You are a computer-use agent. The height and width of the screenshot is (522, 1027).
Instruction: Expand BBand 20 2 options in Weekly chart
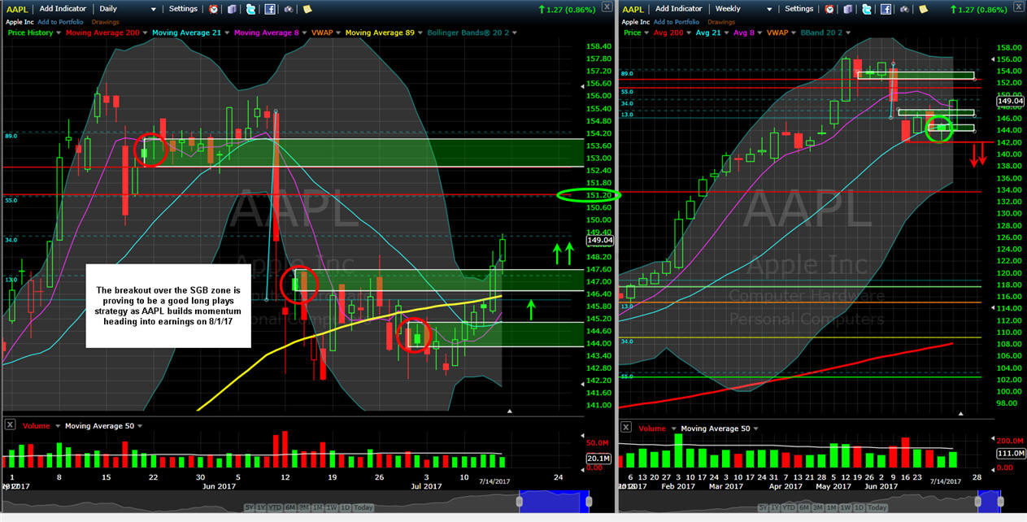(x=847, y=33)
